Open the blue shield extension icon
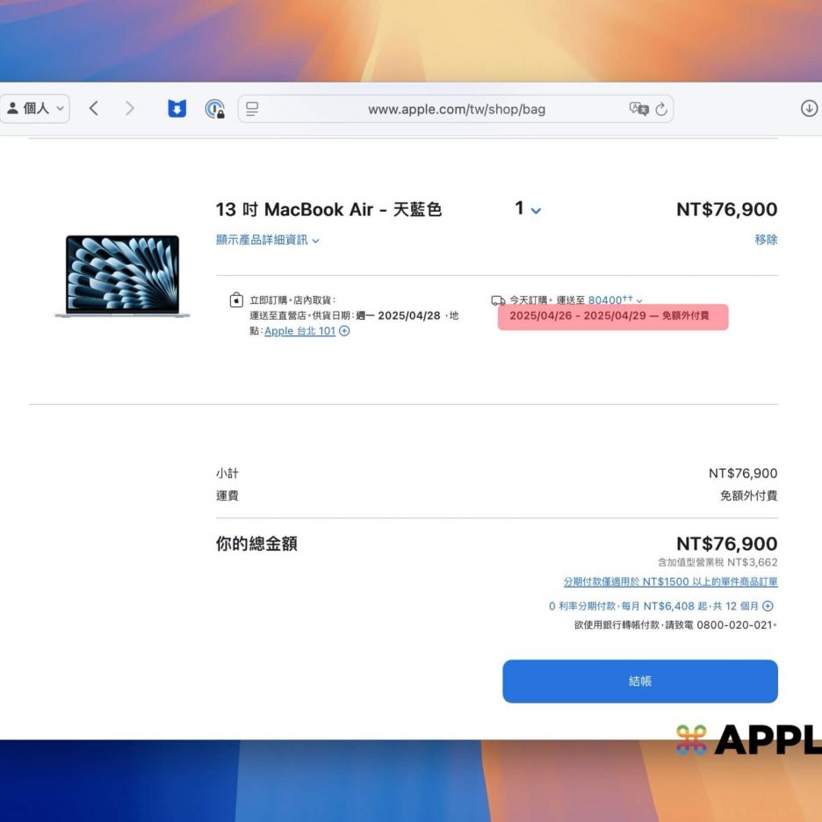The height and width of the screenshot is (822, 822). coord(177,109)
